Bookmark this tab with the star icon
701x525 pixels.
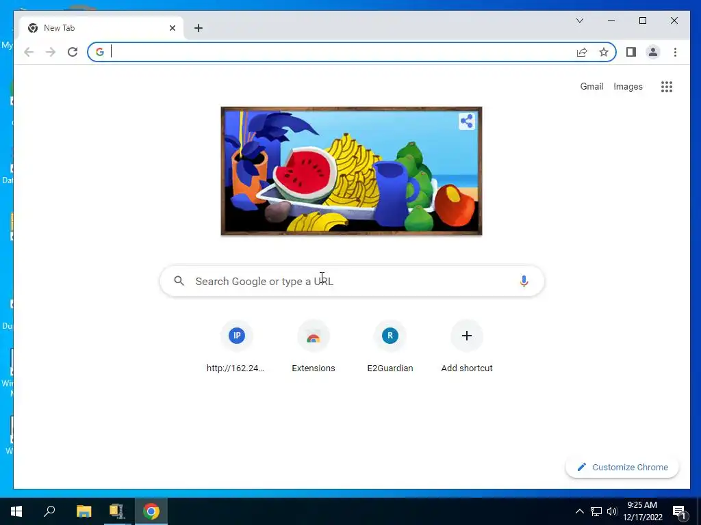click(x=604, y=52)
